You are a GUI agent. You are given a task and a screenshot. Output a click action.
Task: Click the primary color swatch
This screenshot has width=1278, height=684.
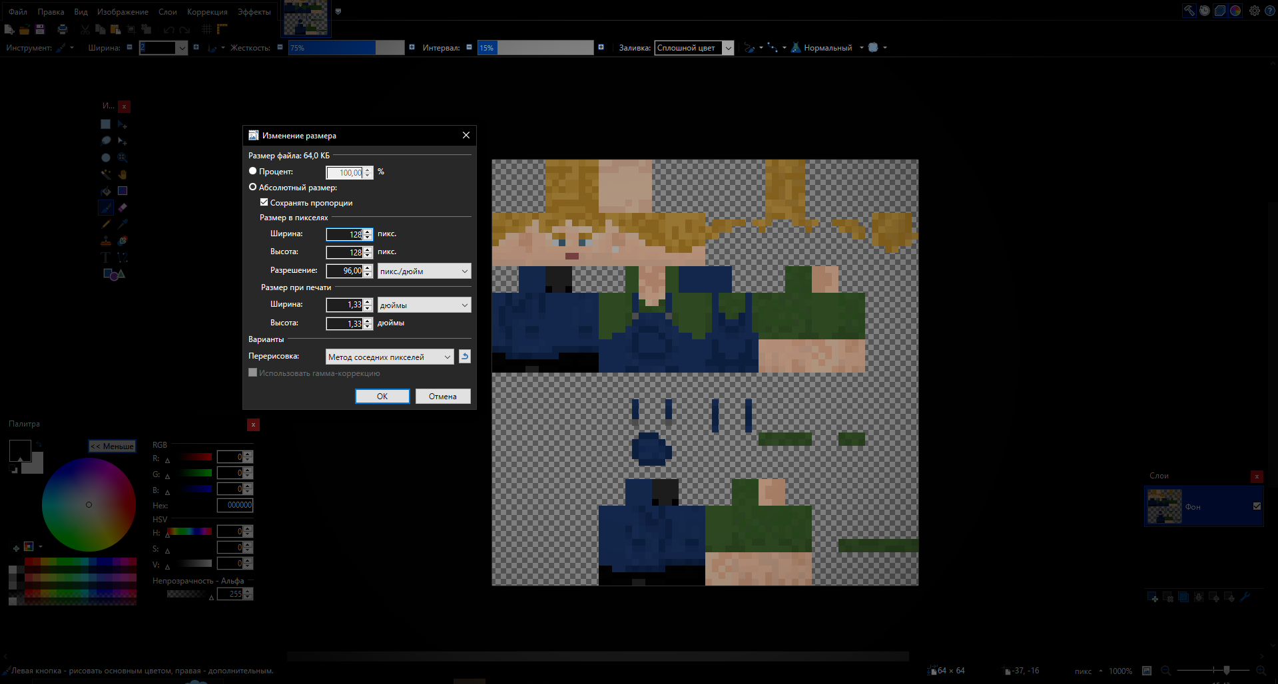[x=20, y=450]
